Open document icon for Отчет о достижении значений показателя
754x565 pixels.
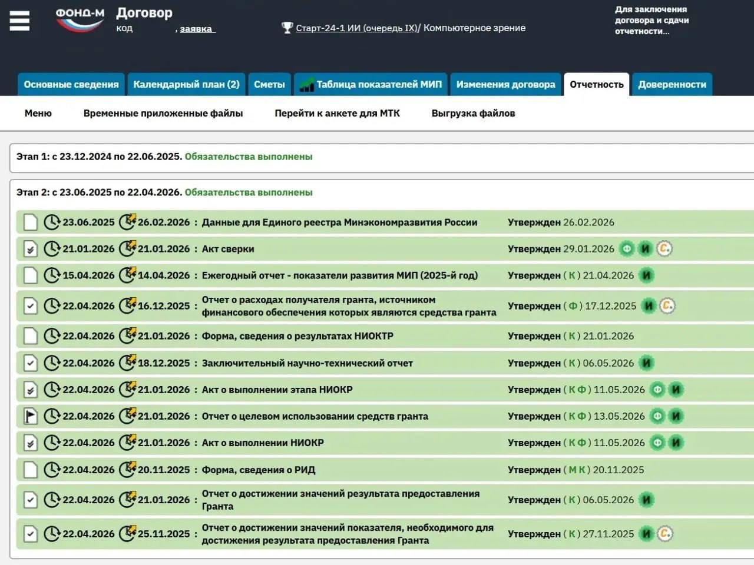click(x=31, y=534)
